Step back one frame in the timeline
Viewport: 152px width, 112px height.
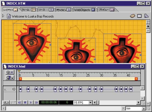[19, 102]
